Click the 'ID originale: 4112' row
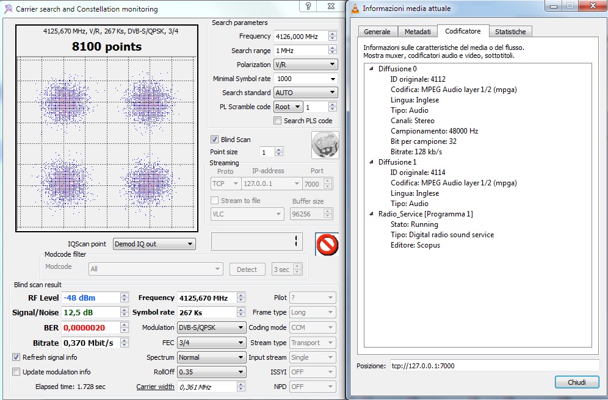 418,79
